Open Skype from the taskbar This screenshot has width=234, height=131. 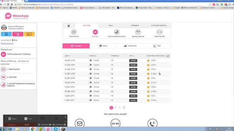[x=56, y=129]
